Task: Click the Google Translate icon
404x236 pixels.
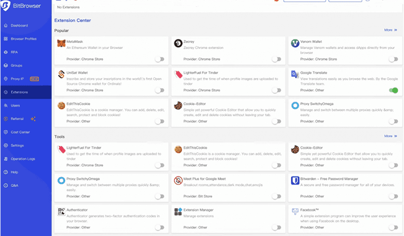Action: (x=295, y=74)
